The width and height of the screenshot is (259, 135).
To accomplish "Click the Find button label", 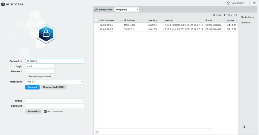I will 219,15.
